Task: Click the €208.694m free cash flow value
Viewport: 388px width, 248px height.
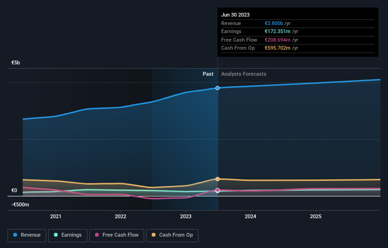Action: click(x=277, y=40)
